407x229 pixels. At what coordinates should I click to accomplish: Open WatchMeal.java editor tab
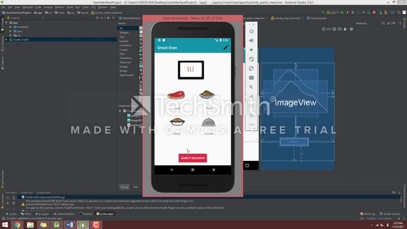click(130, 18)
